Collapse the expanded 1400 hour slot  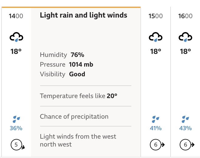pyautogui.click(x=16, y=82)
